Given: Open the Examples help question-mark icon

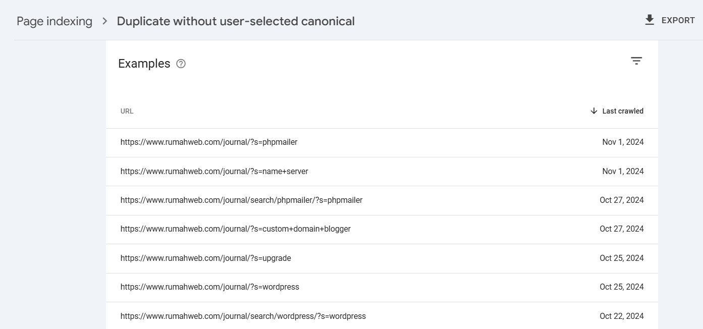Looking at the screenshot, I should click(x=181, y=64).
